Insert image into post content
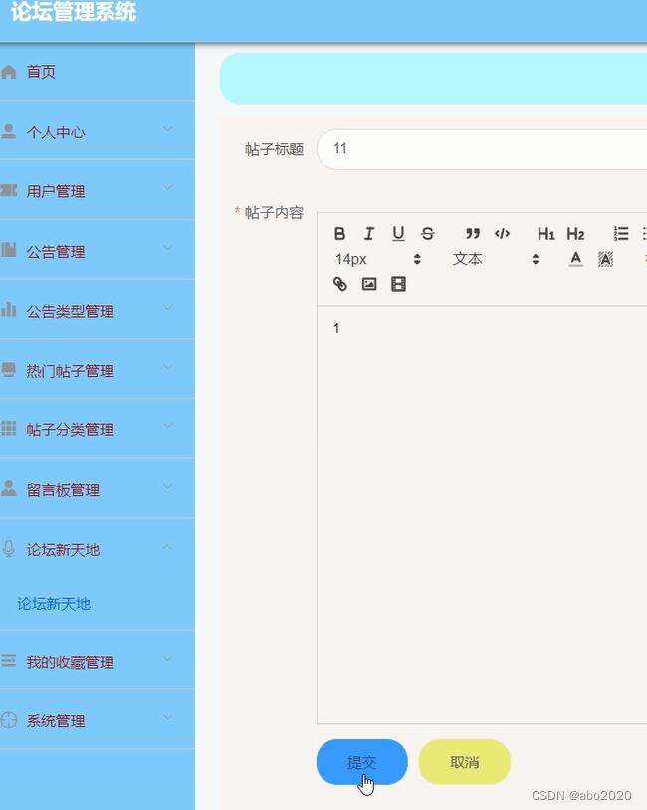Screen dimensions: 647x810 click(369, 284)
